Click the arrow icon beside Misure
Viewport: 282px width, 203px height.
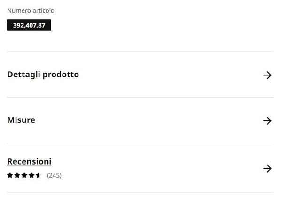point(267,120)
